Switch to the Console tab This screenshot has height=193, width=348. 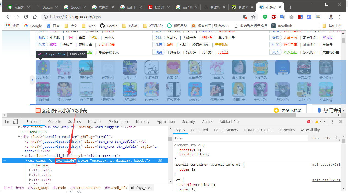[55, 121]
